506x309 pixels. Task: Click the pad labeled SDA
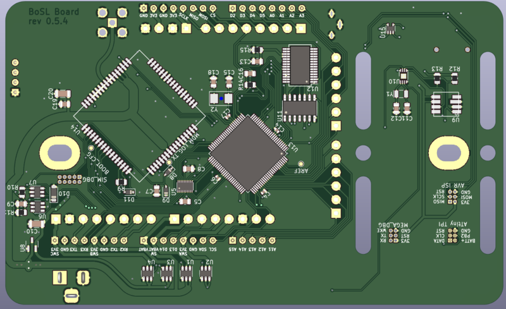coord(203,240)
